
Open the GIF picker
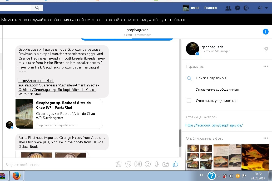pos(138,164)
